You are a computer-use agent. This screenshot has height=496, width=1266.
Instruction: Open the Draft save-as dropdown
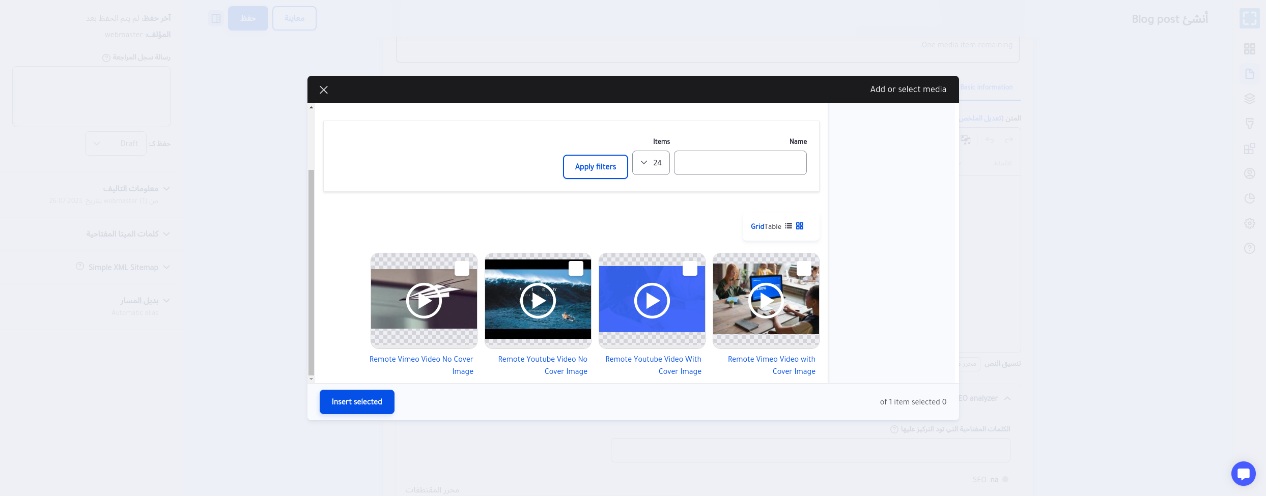pyautogui.click(x=116, y=143)
